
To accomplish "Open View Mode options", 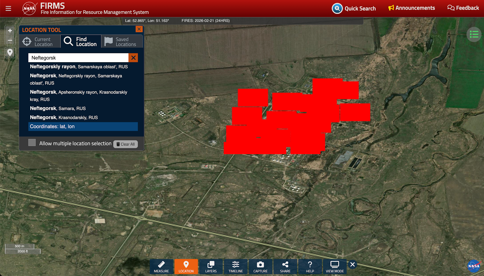I will (x=335, y=267).
